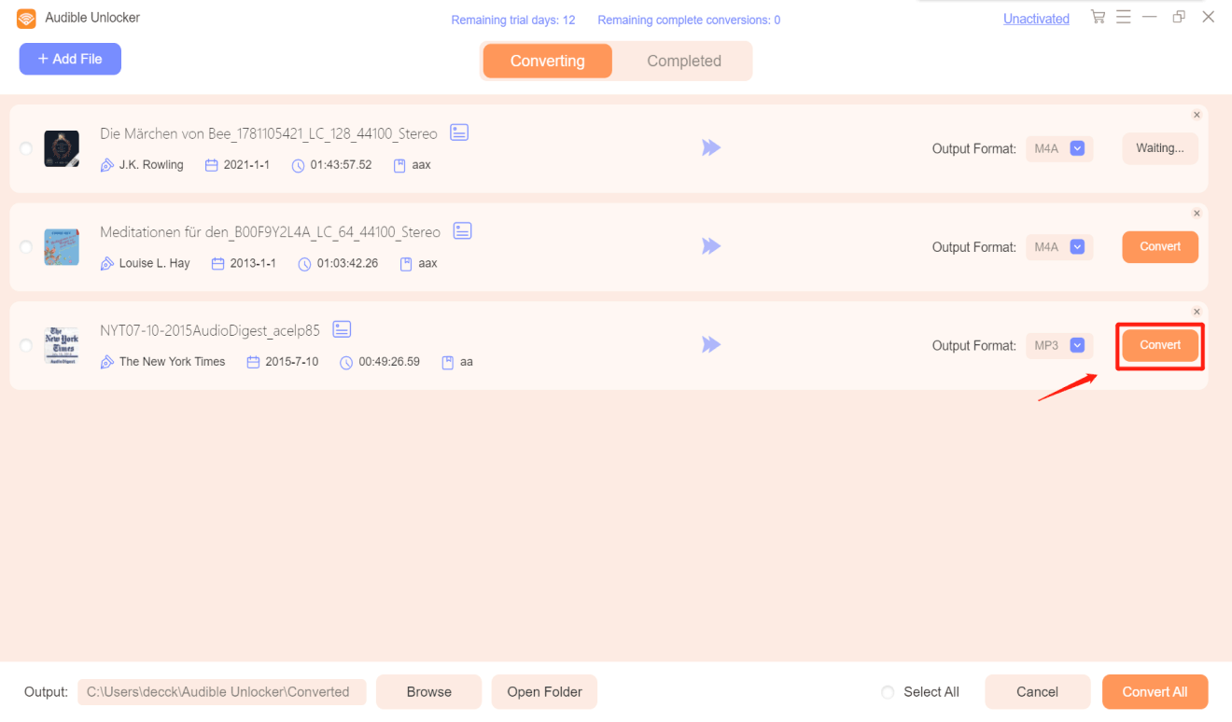Screen dimensions: 1232x722
Task: Switch to the Converting tab
Action: [547, 61]
